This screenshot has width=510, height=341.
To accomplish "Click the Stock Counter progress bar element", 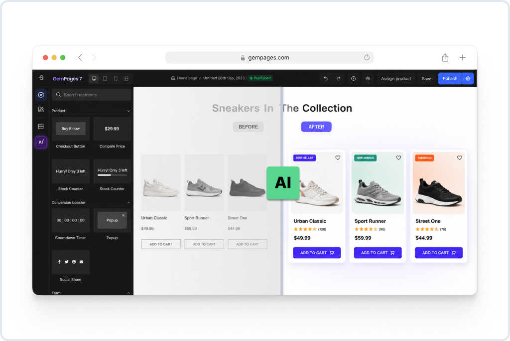I will click(x=112, y=175).
